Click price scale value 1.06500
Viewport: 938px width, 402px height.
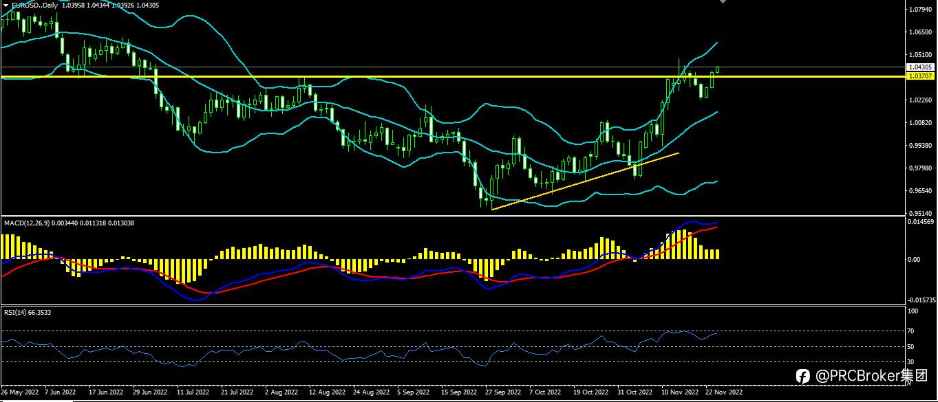[921, 32]
